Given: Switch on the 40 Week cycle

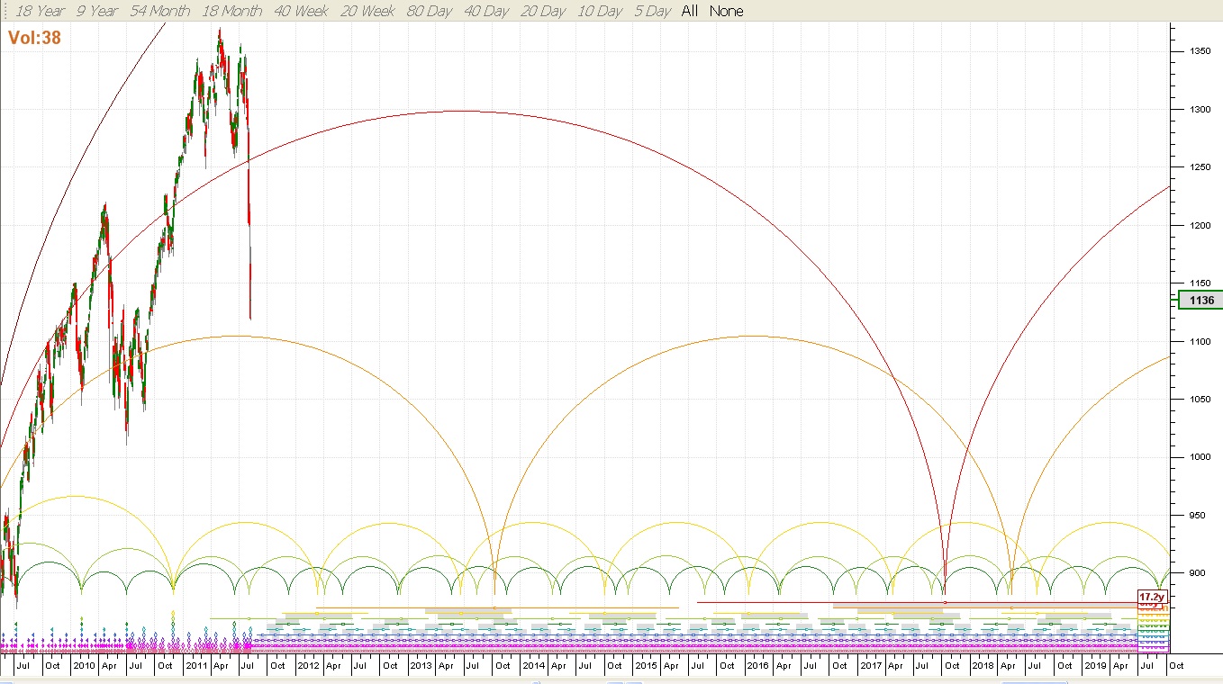Looking at the screenshot, I should pos(301,11).
